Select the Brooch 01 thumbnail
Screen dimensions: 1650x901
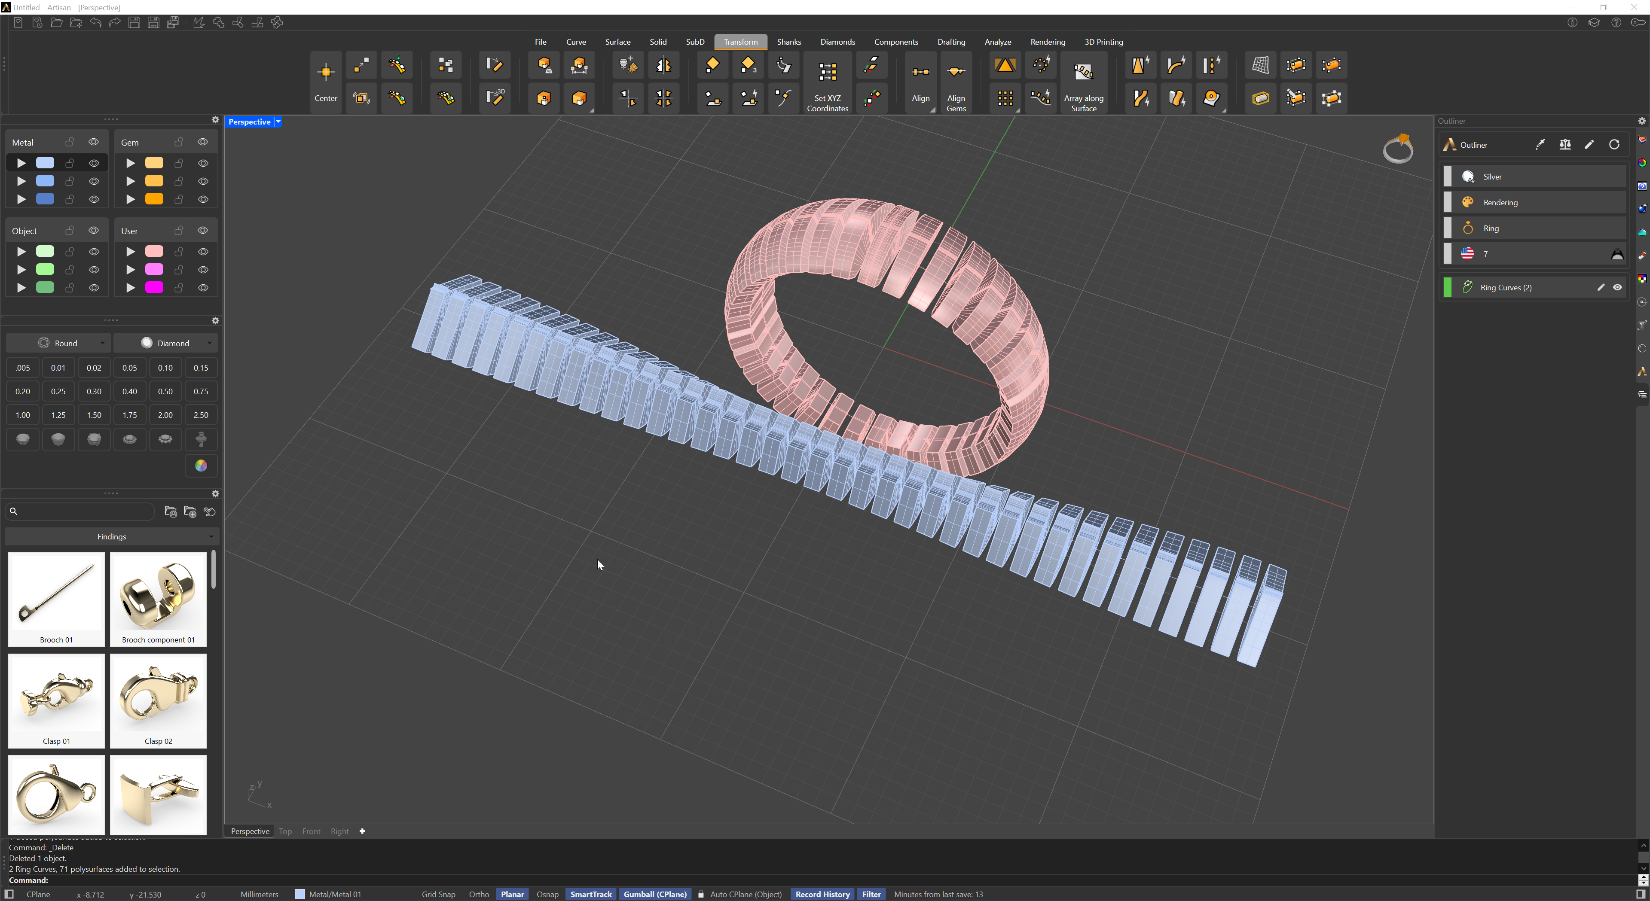tap(56, 600)
